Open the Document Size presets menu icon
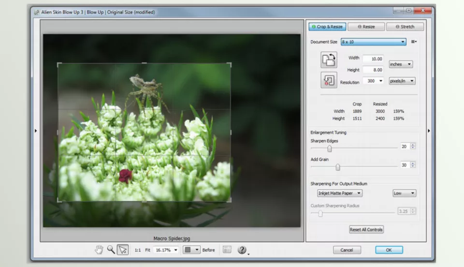 pyautogui.click(x=414, y=42)
